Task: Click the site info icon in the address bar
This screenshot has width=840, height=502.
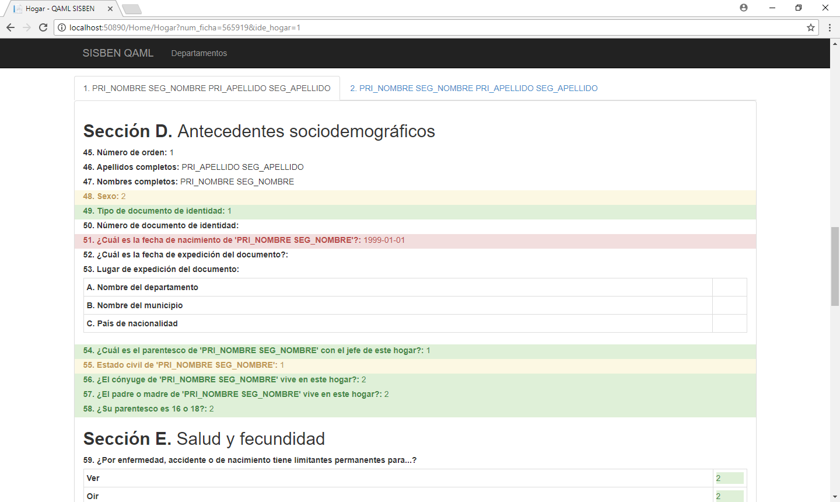Action: click(x=62, y=27)
